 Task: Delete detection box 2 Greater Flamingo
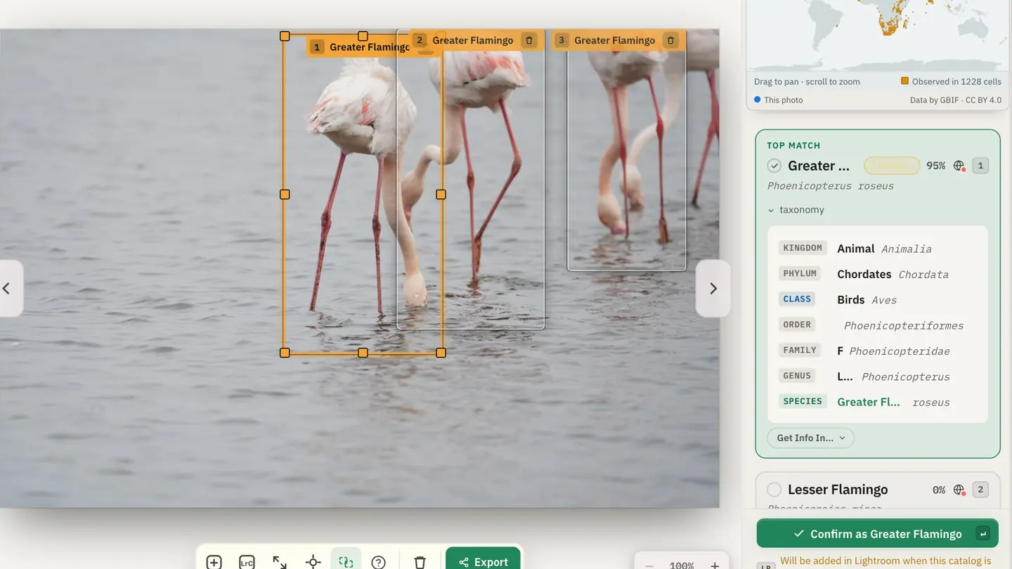(529, 40)
